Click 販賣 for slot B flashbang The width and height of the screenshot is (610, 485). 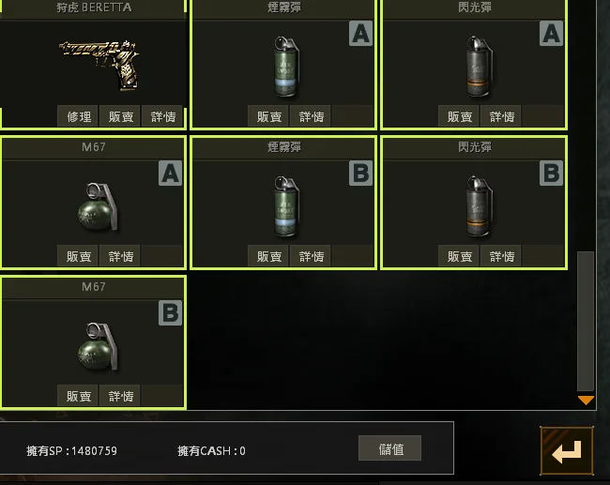tap(459, 256)
